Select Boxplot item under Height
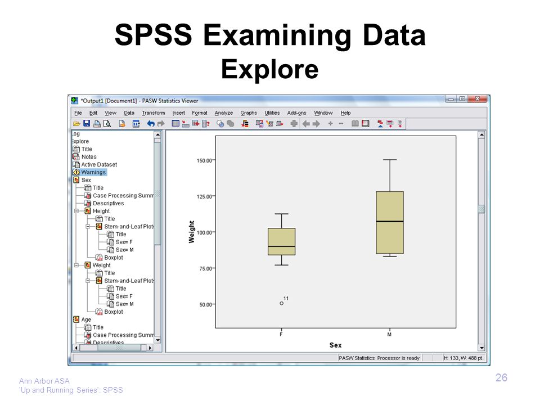 pos(114,258)
